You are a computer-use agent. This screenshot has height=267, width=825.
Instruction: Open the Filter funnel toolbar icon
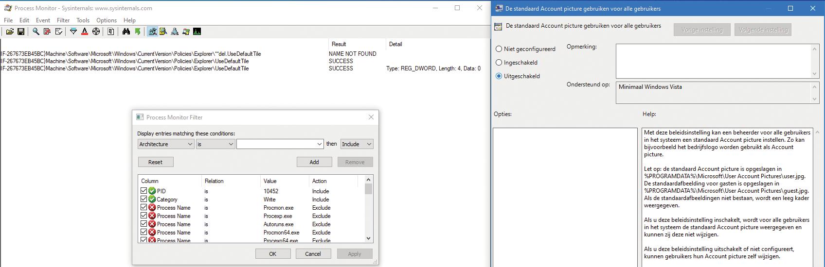tap(73, 32)
